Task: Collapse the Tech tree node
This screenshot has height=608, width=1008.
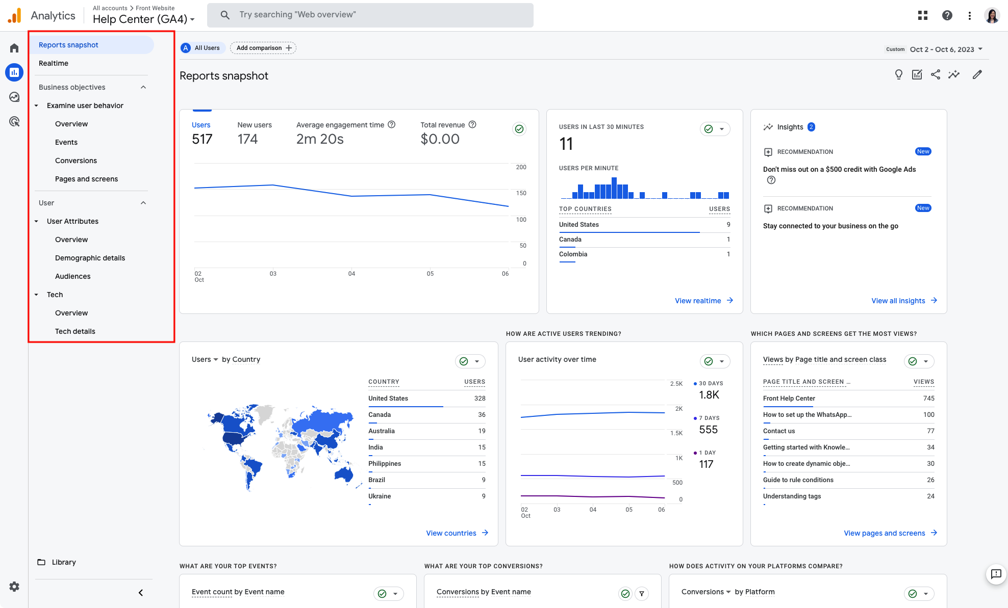Action: click(36, 295)
